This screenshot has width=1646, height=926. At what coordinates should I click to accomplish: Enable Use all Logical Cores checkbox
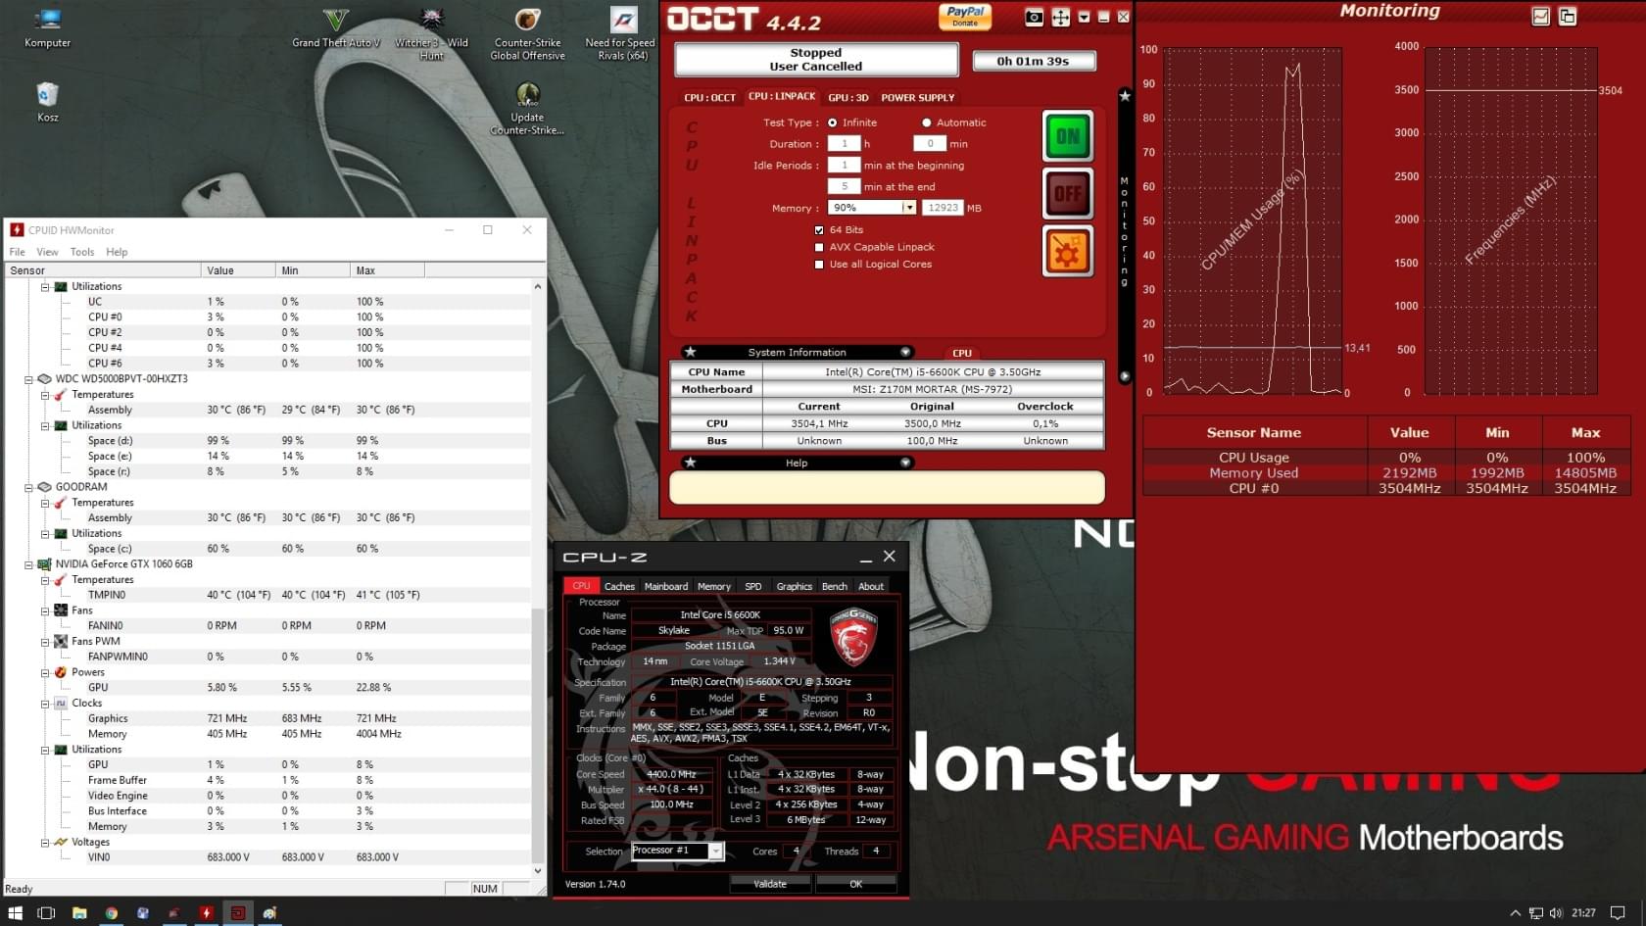pyautogui.click(x=819, y=265)
